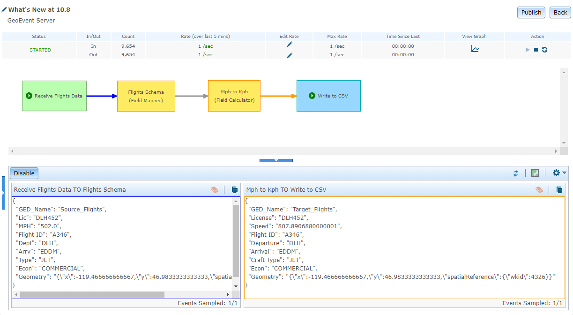Screen dimensions: 573x315
Task: Click the Publish button
Action: [531, 13]
